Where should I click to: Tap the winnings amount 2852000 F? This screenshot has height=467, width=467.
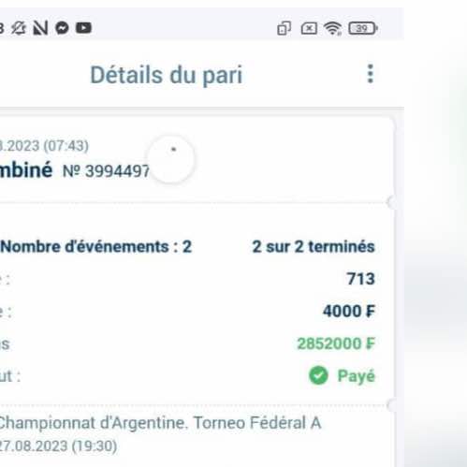(336, 343)
